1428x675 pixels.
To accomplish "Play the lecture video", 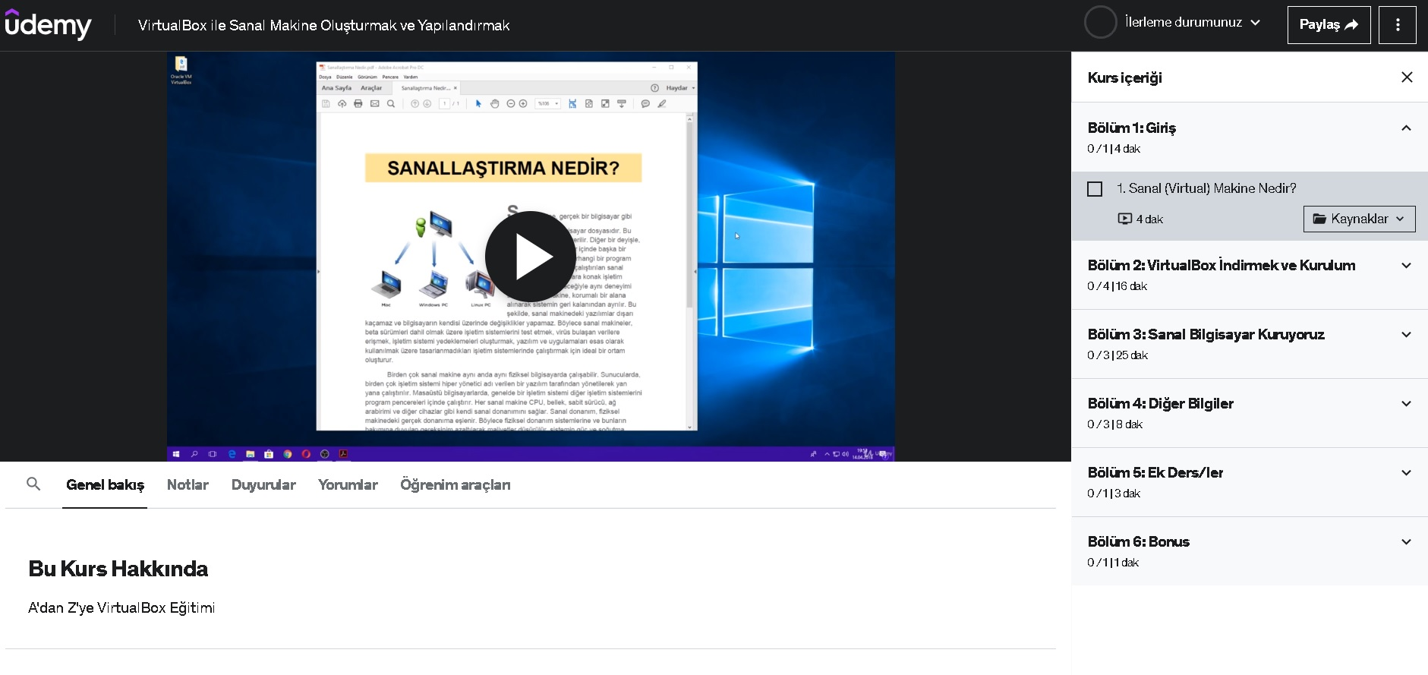I will click(530, 257).
